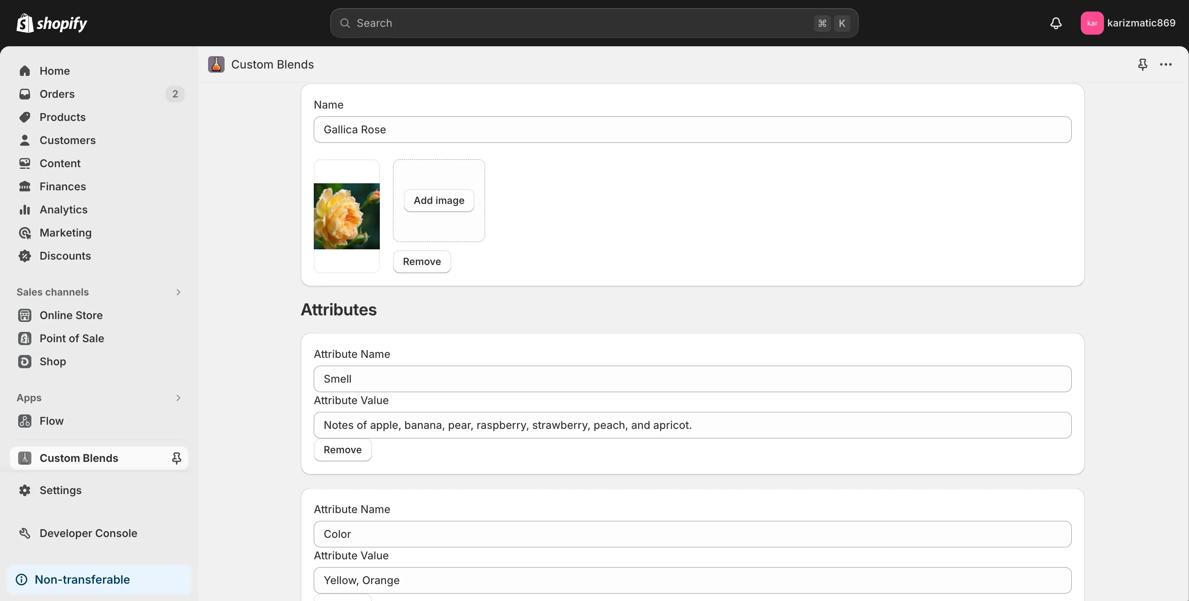The image size is (1189, 601).
Task: Click the Custom Blends flask icon in the header
Action: pyautogui.click(x=216, y=64)
